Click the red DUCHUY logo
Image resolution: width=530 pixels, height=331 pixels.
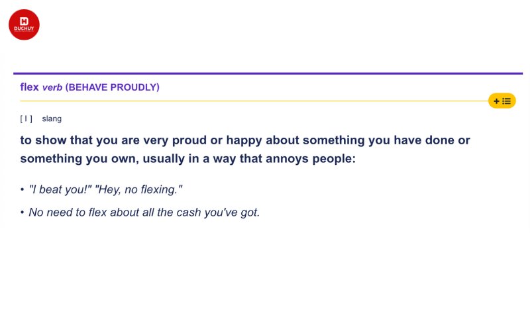[x=24, y=24]
